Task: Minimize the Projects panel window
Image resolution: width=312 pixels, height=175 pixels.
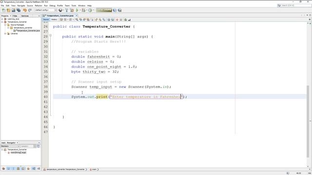Action: tap(39, 16)
